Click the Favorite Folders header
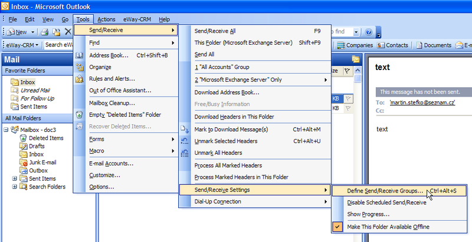Viewport: 472px width, 242px height. (38, 71)
